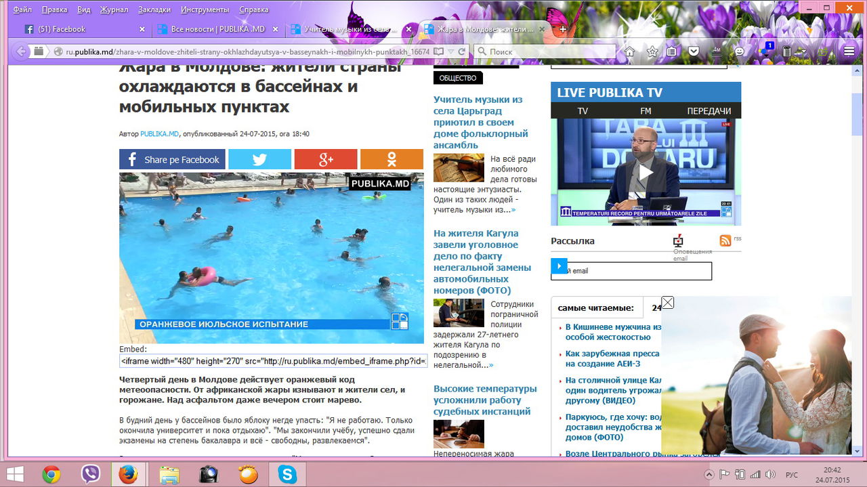Open camera app icon in taskbar
Screen dimensions: 867x487
[x=209, y=475]
